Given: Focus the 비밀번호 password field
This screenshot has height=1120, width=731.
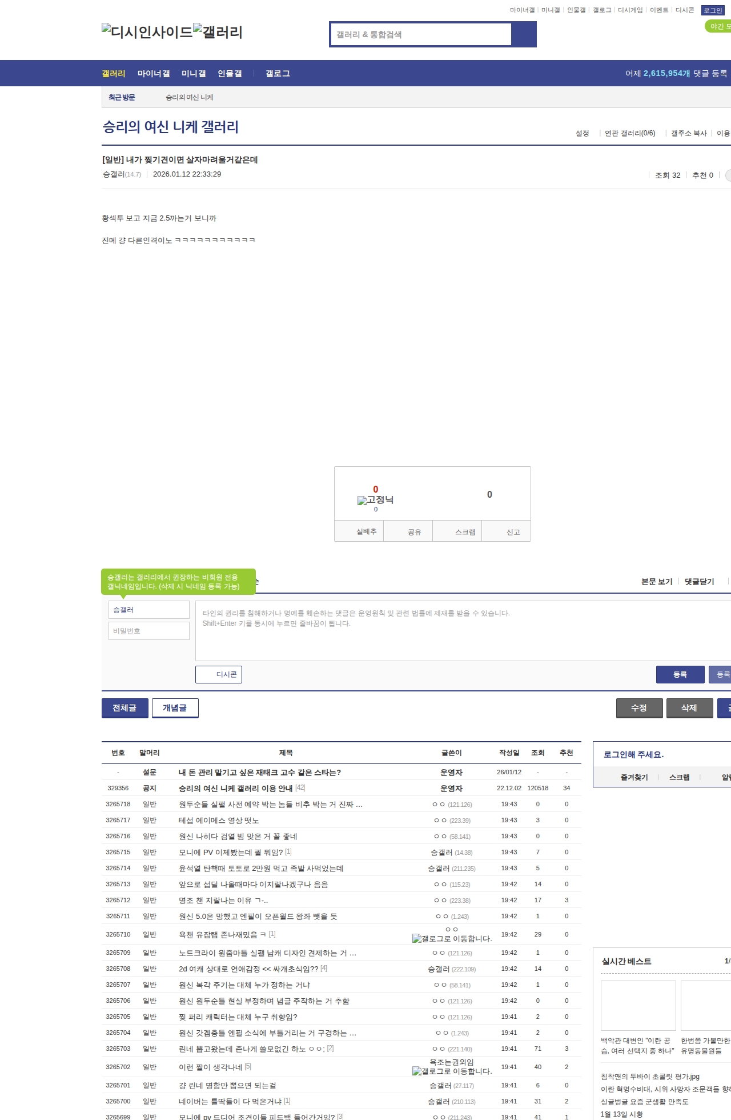Looking at the screenshot, I should [149, 631].
